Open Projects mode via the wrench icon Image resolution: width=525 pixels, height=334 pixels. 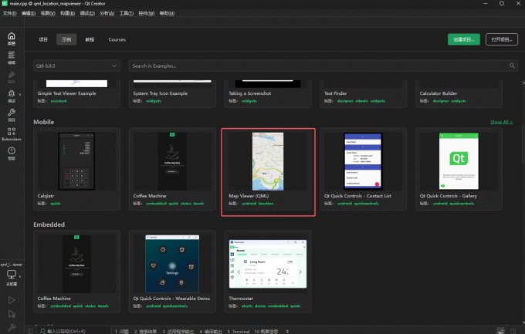[x=11, y=113]
